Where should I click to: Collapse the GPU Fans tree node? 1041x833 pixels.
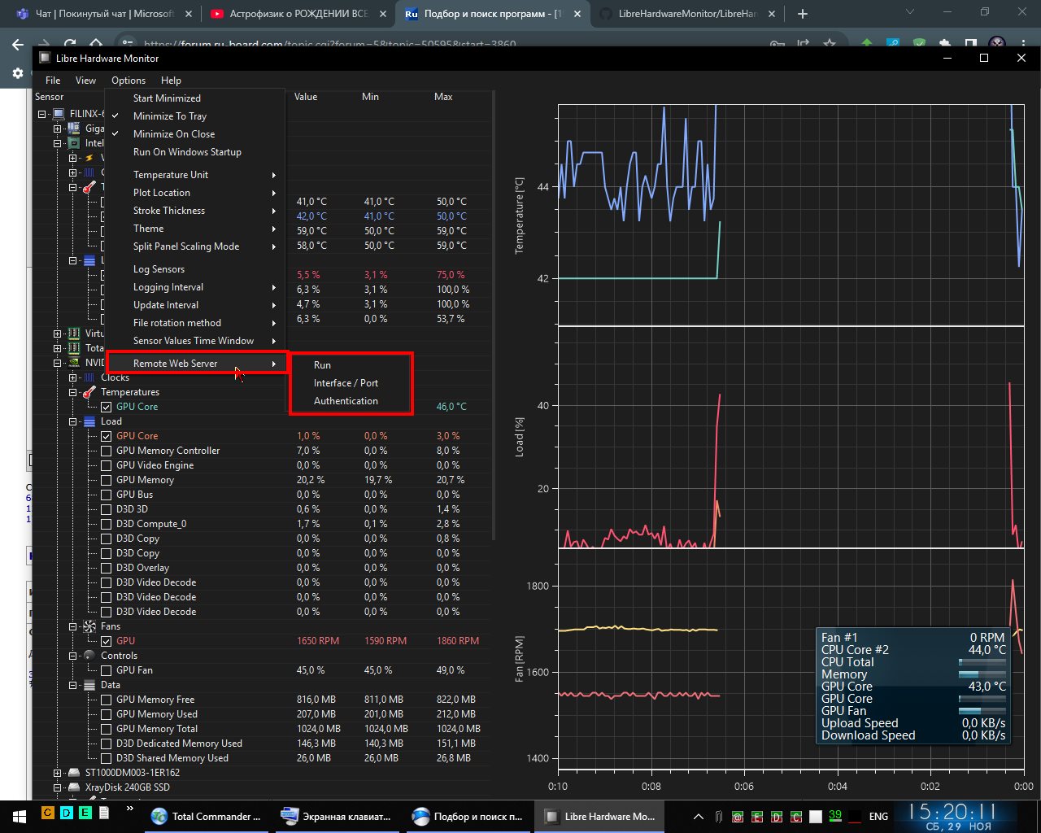(x=72, y=626)
